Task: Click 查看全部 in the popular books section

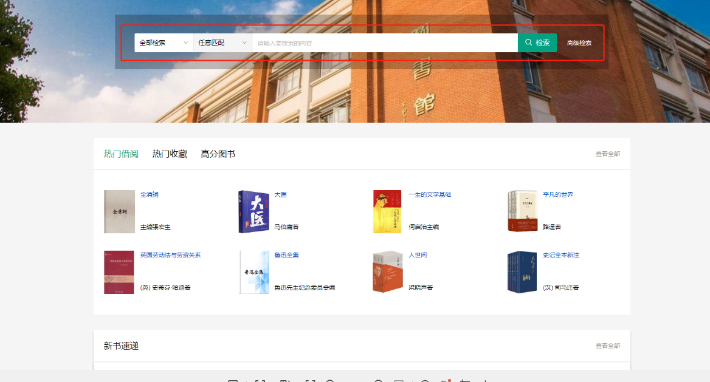Action: click(607, 154)
